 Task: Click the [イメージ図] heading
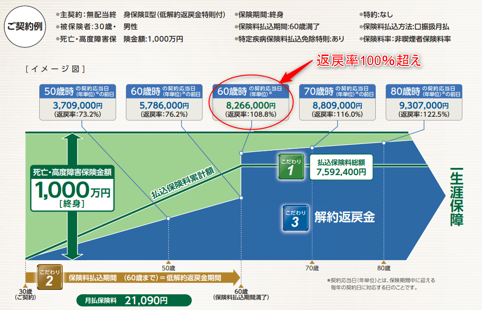(x=56, y=69)
